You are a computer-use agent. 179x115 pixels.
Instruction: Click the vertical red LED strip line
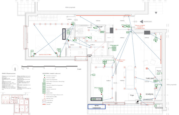161,50
